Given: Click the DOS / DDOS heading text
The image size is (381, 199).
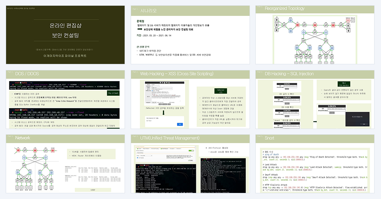Looking at the screenshot, I should (x=27, y=74).
